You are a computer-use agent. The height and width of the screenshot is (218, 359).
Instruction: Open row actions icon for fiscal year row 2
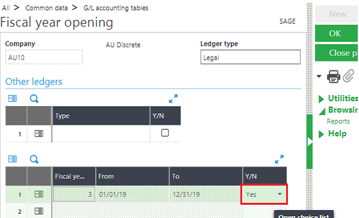click(x=39, y=211)
